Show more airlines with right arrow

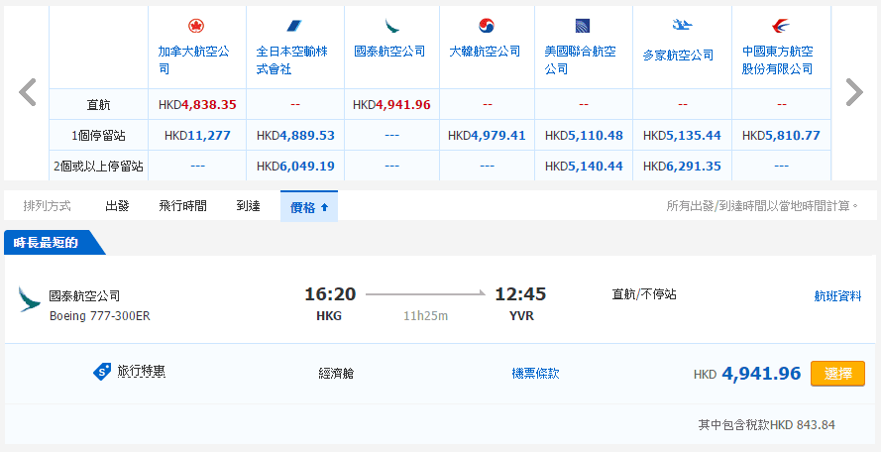pyautogui.click(x=854, y=92)
